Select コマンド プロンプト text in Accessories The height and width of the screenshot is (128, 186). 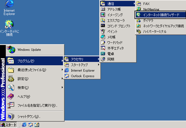[x=119, y=26]
